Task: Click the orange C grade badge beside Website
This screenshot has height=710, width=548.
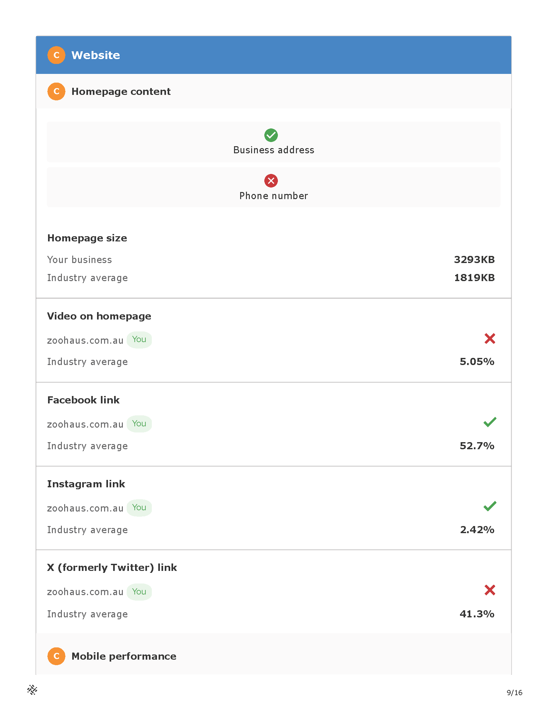Action: 56,55
